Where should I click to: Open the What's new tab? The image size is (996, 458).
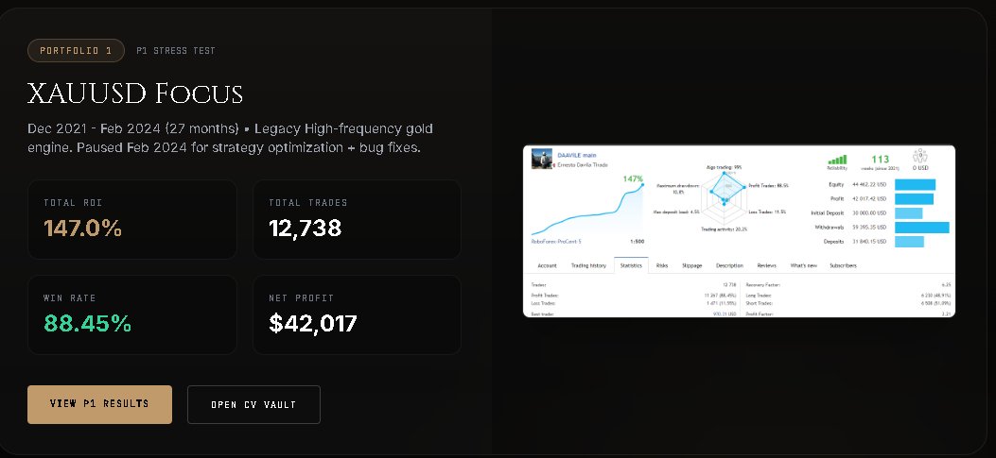pos(804,265)
